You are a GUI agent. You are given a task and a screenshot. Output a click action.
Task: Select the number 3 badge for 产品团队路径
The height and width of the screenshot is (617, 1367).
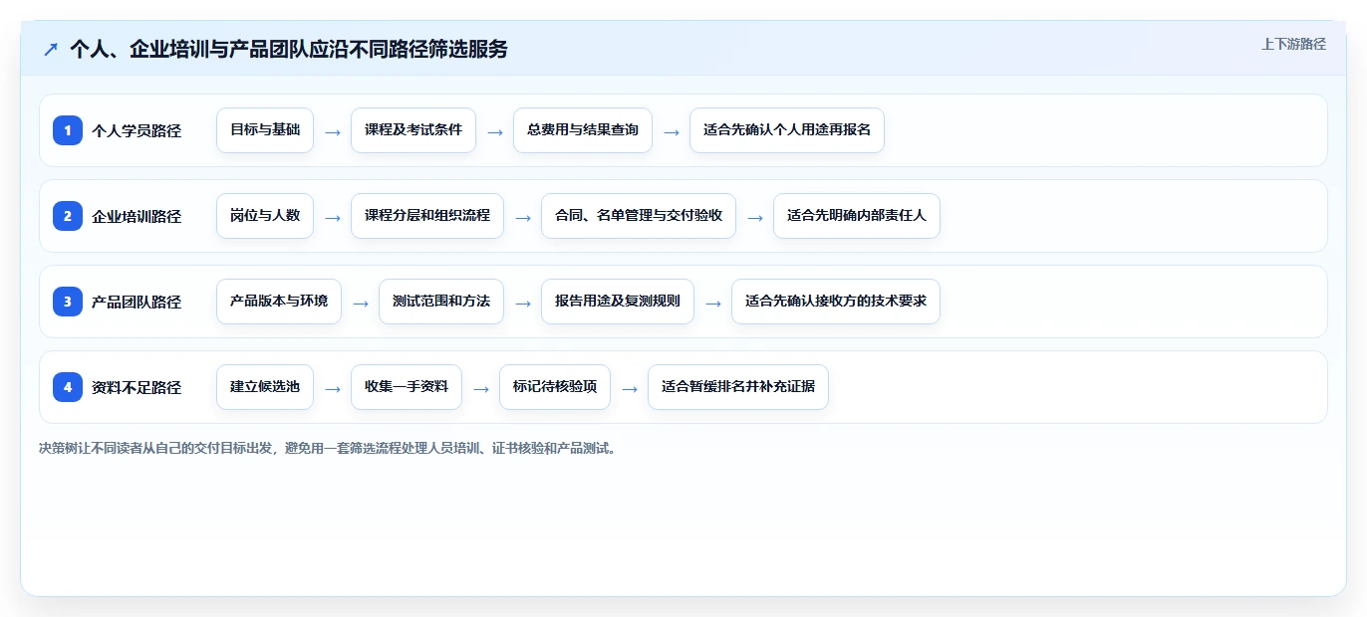[68, 302]
